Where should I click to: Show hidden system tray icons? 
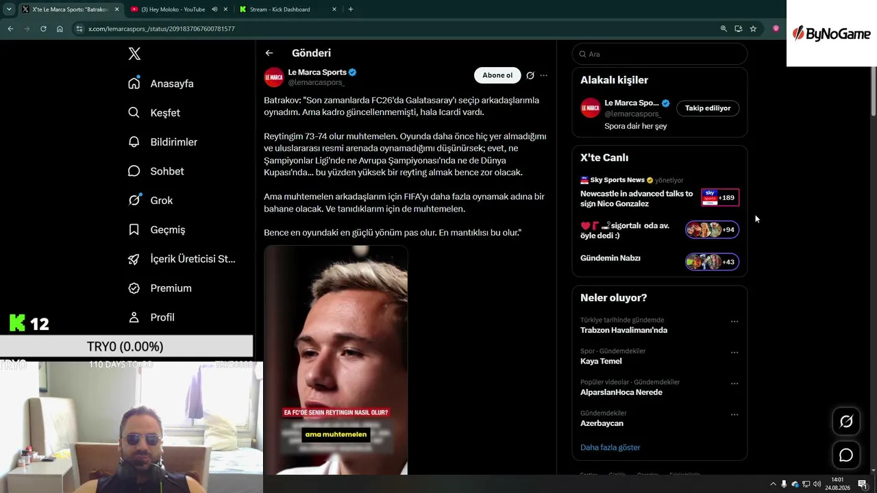(773, 484)
